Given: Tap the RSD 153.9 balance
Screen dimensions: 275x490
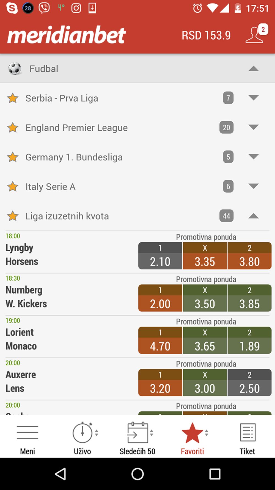Looking at the screenshot, I should click(206, 35).
